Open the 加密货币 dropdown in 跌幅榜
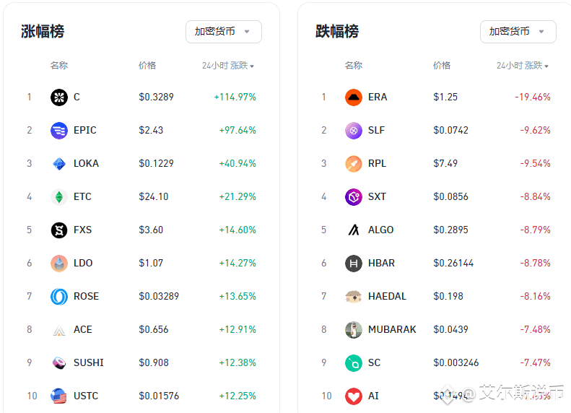The height and width of the screenshot is (413, 571). click(x=518, y=32)
